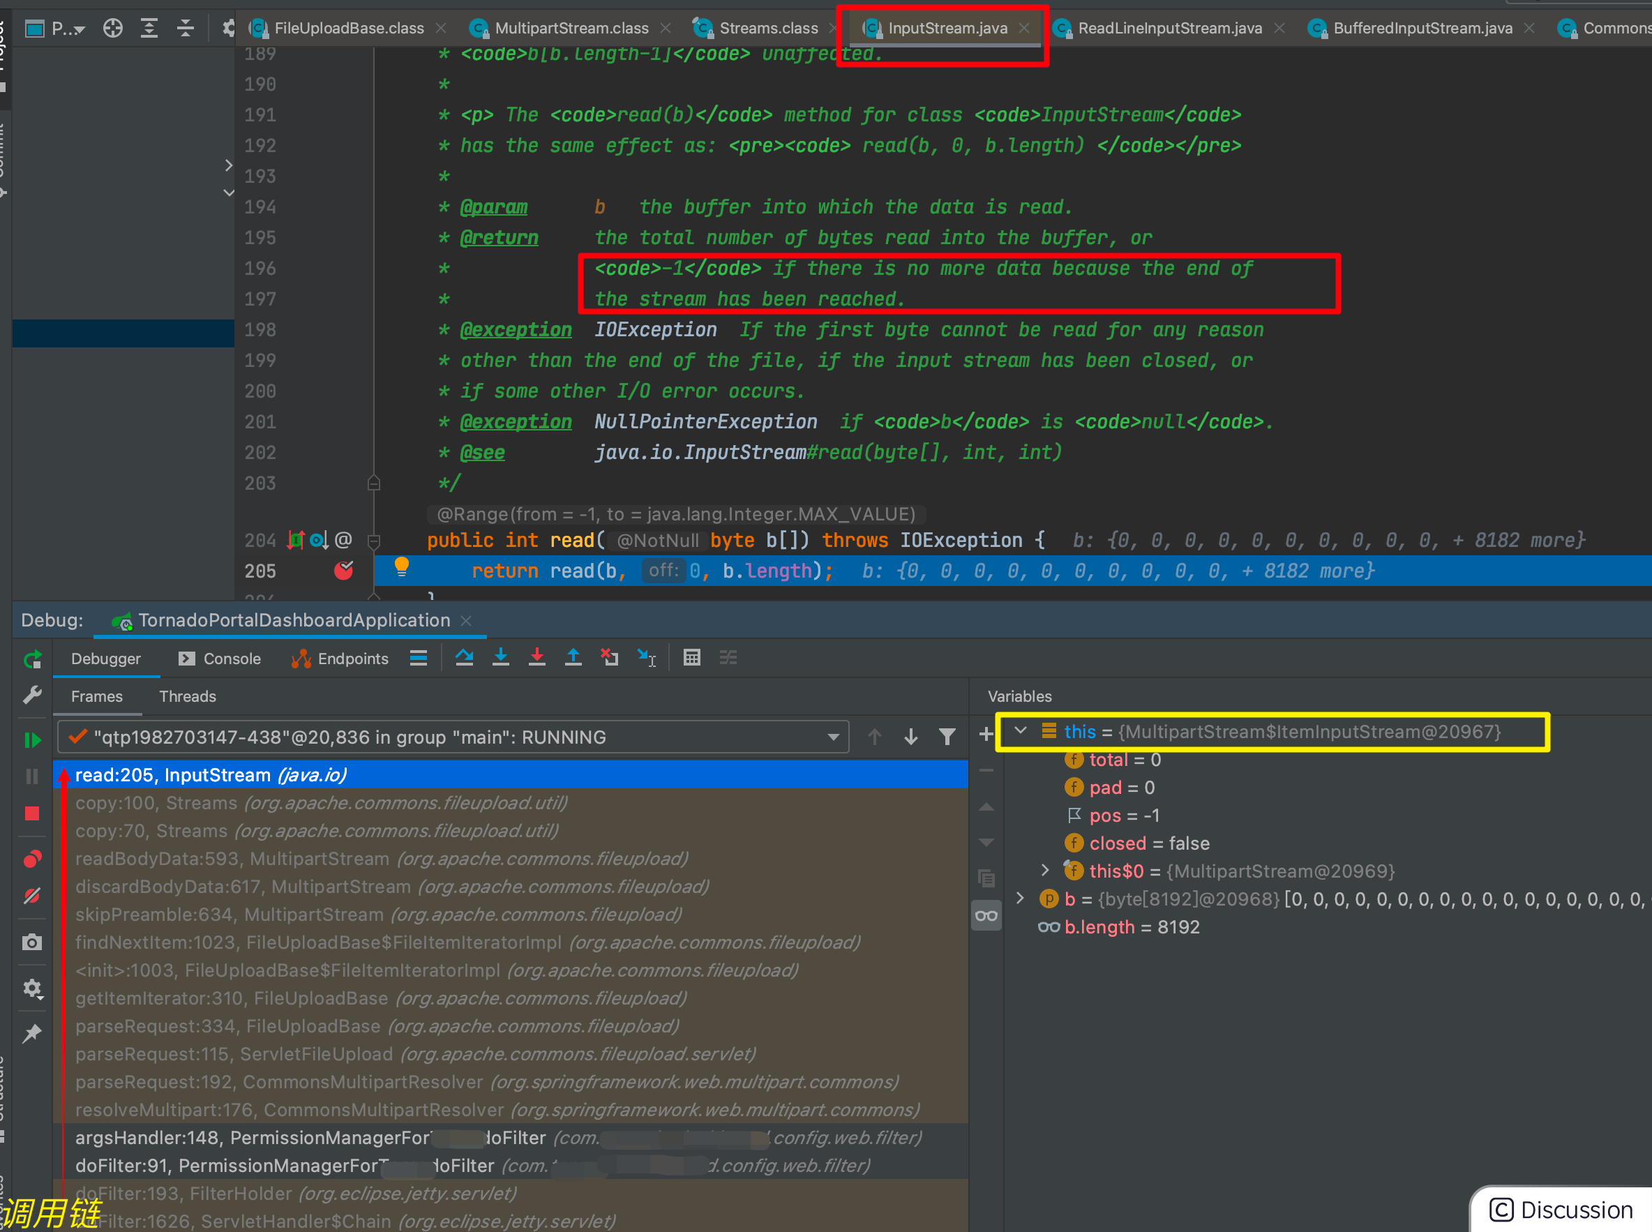Open debug panel gear settings
Screen dimensions: 1652x1232
pos(32,989)
